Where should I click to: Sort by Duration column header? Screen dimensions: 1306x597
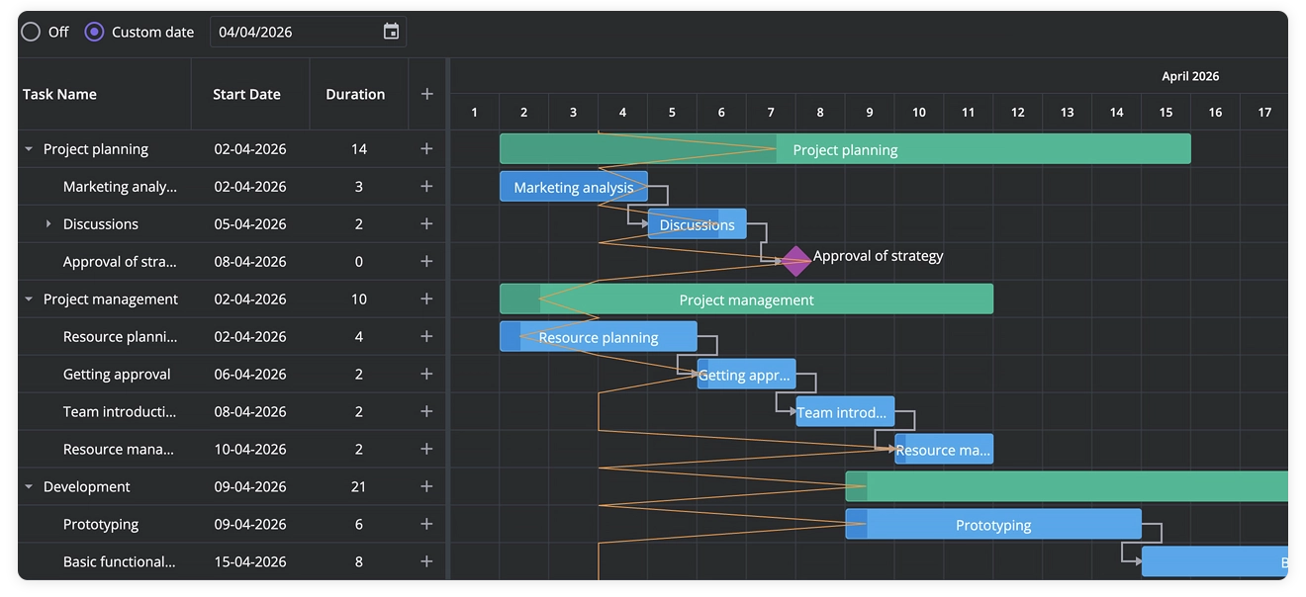tap(359, 94)
